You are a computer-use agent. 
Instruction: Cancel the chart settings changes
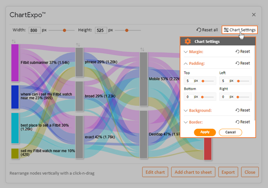(230, 132)
